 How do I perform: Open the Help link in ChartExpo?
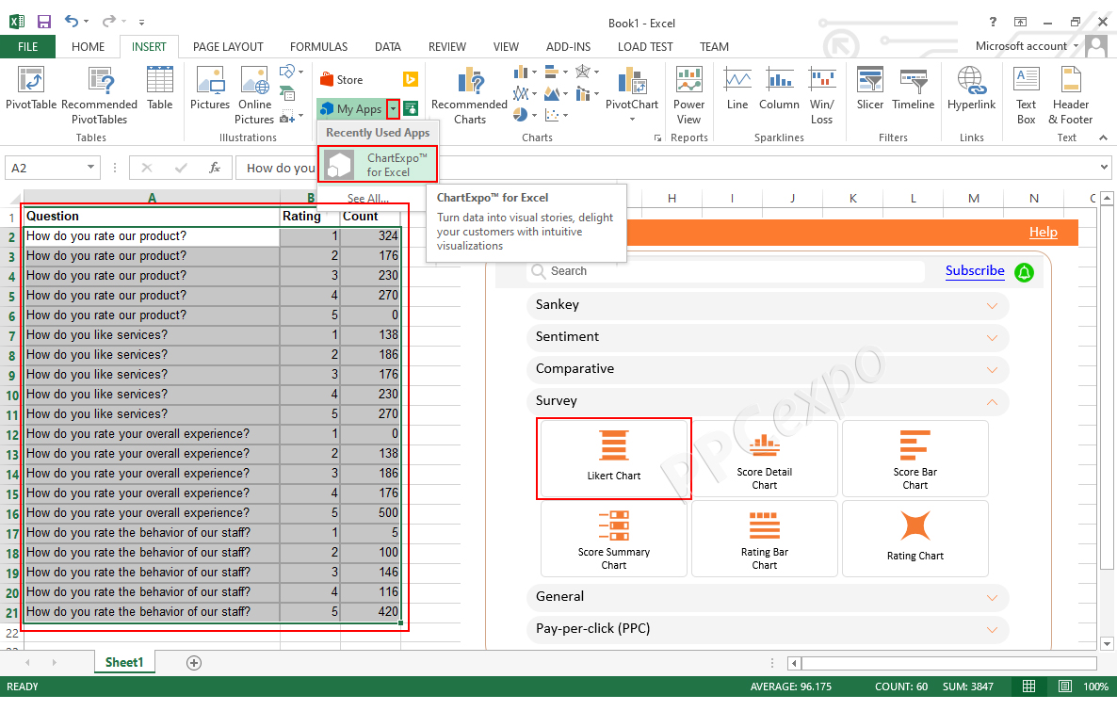click(1043, 233)
